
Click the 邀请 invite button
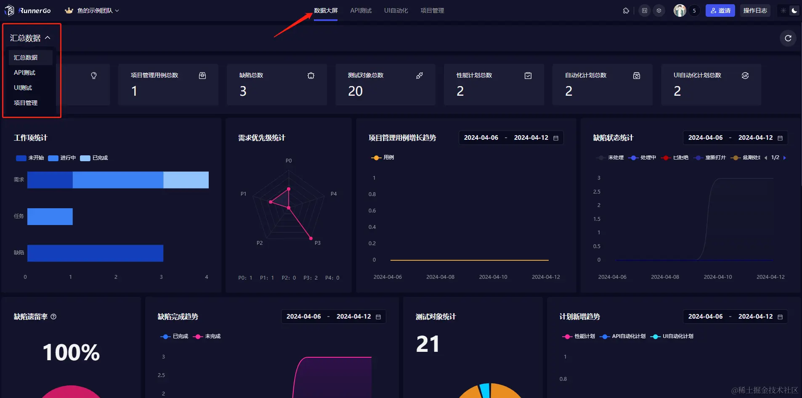[x=720, y=10]
